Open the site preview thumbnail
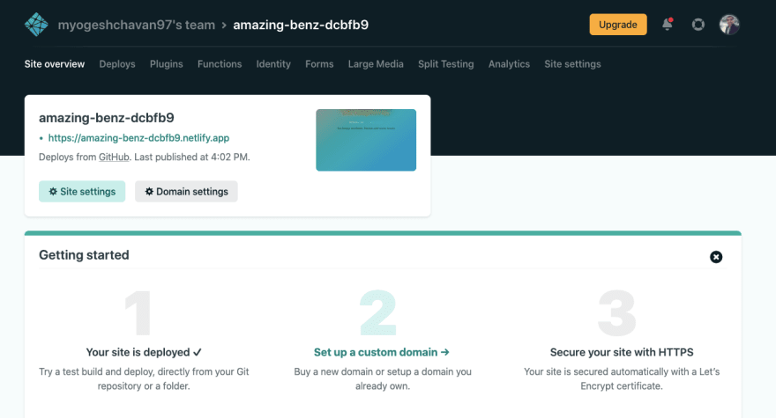The height and width of the screenshot is (418, 776). (x=366, y=140)
